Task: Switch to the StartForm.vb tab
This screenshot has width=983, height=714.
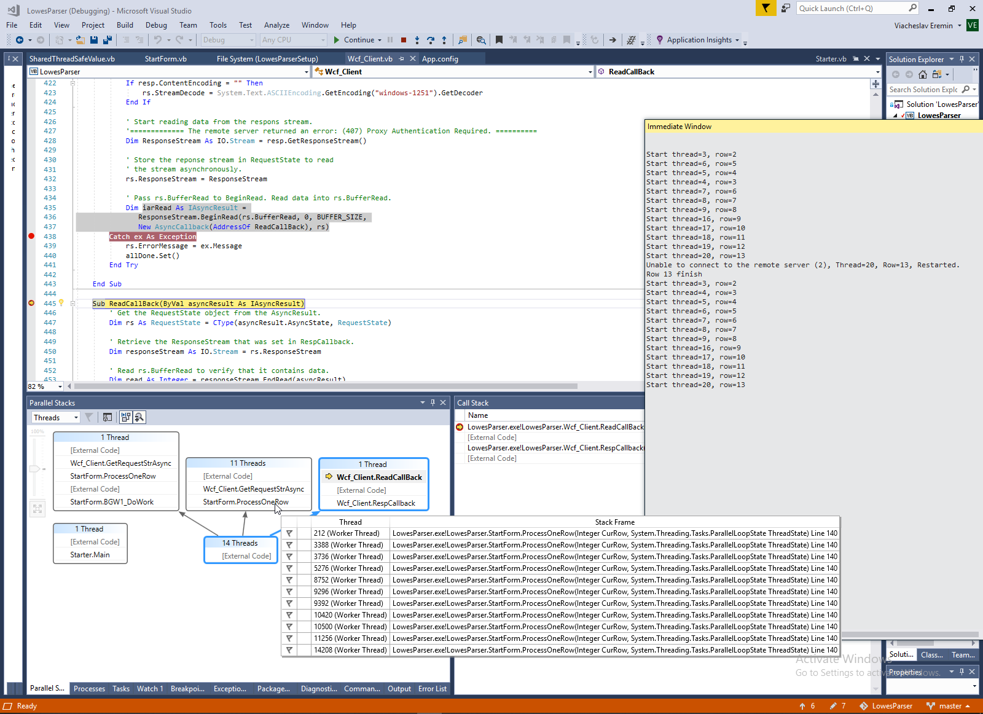Action: point(165,59)
